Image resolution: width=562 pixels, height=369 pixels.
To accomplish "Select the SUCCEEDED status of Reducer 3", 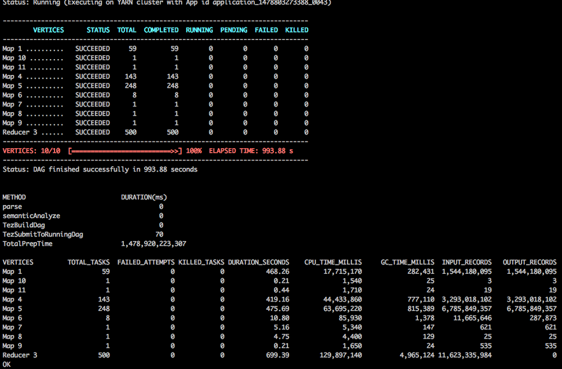I will pyautogui.click(x=92, y=132).
